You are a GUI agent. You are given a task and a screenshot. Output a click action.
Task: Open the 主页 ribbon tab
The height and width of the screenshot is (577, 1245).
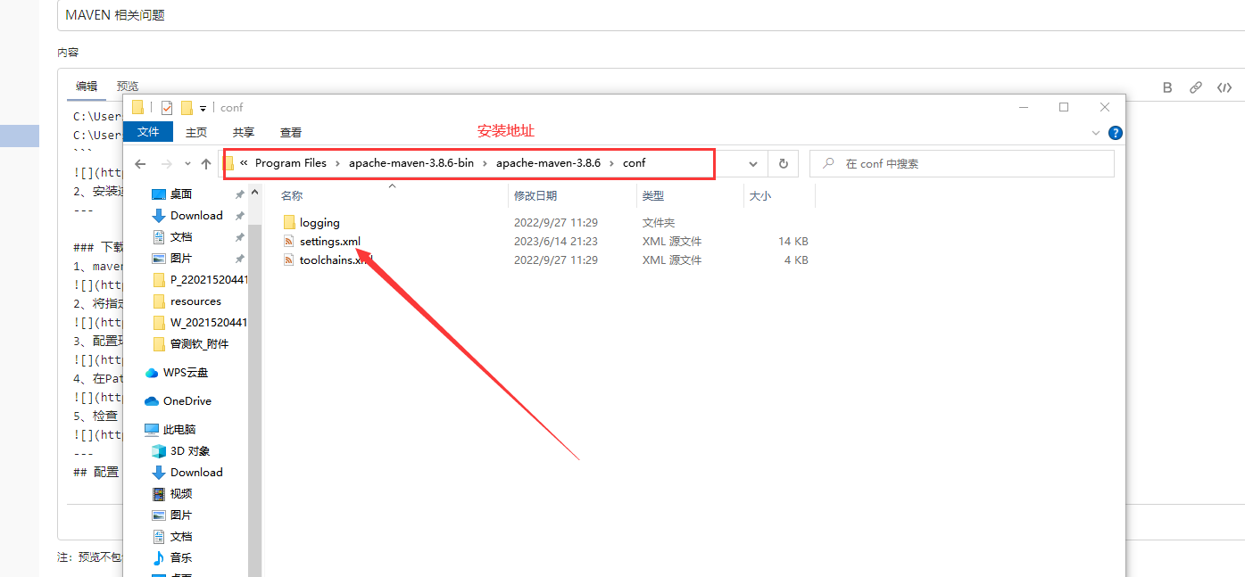point(196,132)
